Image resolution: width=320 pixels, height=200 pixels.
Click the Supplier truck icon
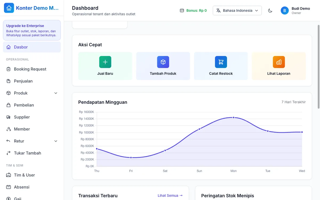click(9, 117)
